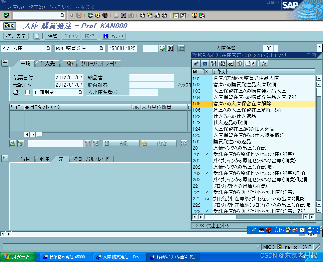Image resolution: width=323 pixels, height=262 pixels.
Task: Open the command field history dropdown
Action: pos(62,15)
